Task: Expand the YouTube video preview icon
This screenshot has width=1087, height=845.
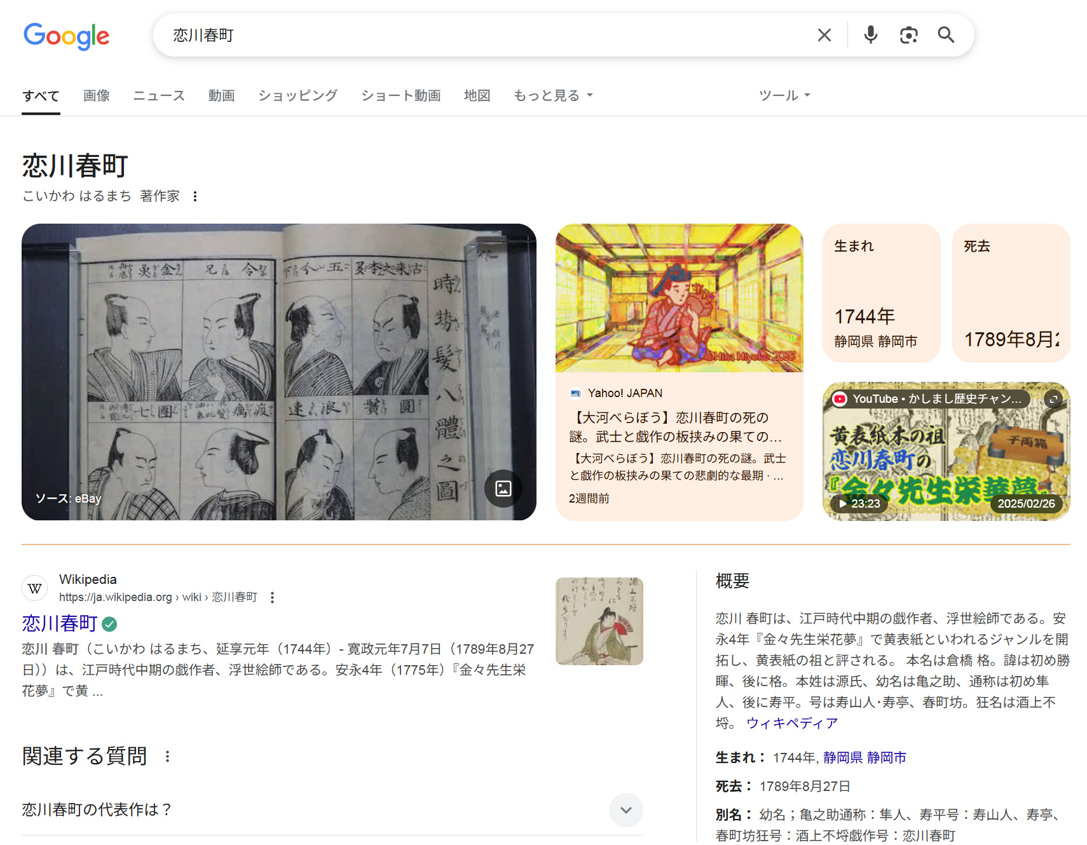Action: [1053, 399]
